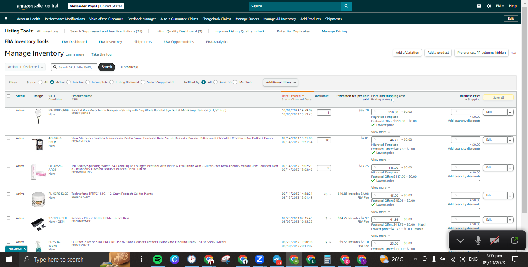
Task: Expand View more under the Technaflora price
Action: (x=380, y=212)
